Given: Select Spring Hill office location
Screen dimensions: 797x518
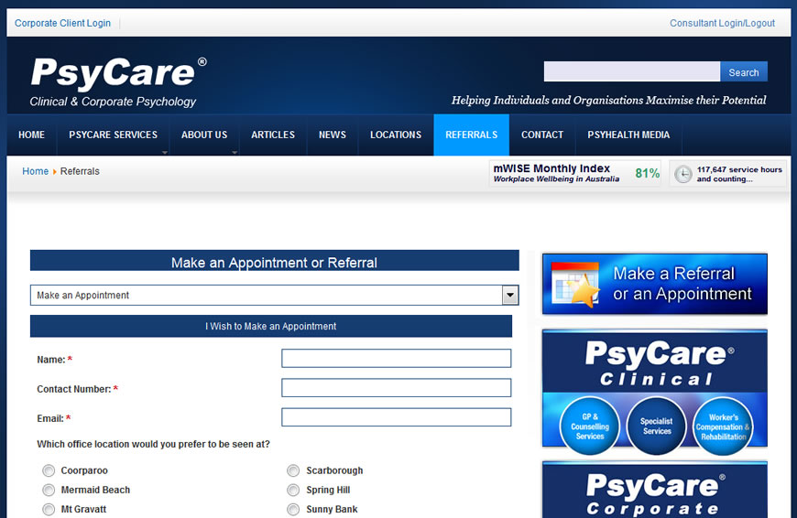Looking at the screenshot, I should point(293,490).
